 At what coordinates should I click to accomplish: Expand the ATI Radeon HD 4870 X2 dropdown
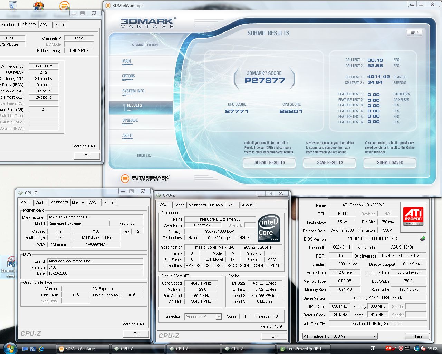[340, 336]
